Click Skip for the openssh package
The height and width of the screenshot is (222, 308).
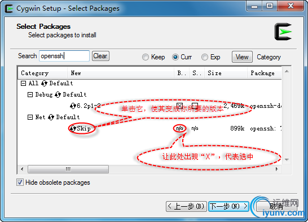click(x=83, y=128)
